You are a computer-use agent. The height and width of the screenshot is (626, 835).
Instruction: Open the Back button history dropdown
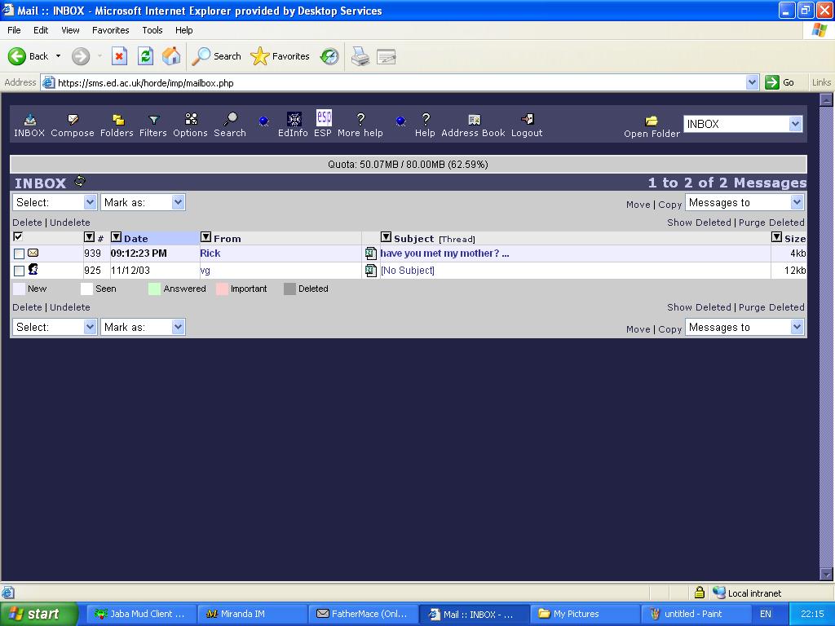pos(58,56)
